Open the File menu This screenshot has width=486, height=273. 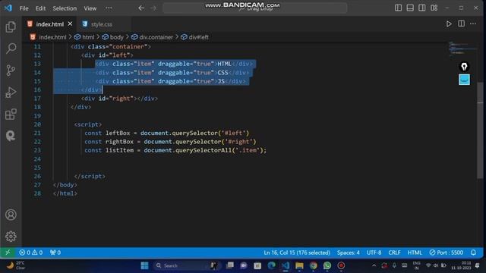(x=24, y=8)
